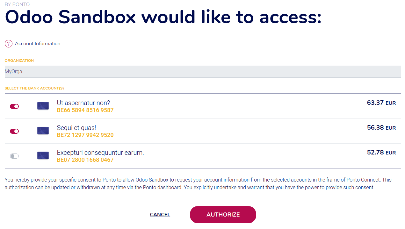Open the Account Information help icon
This screenshot has height=229, width=405.
pos(8,43)
